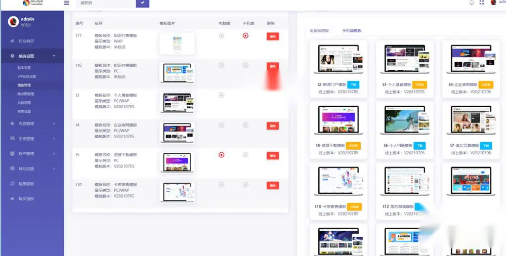This screenshot has width=506, height=256.
Task: Open t7-美女写真模板 preview image
Action: [x=472, y=120]
